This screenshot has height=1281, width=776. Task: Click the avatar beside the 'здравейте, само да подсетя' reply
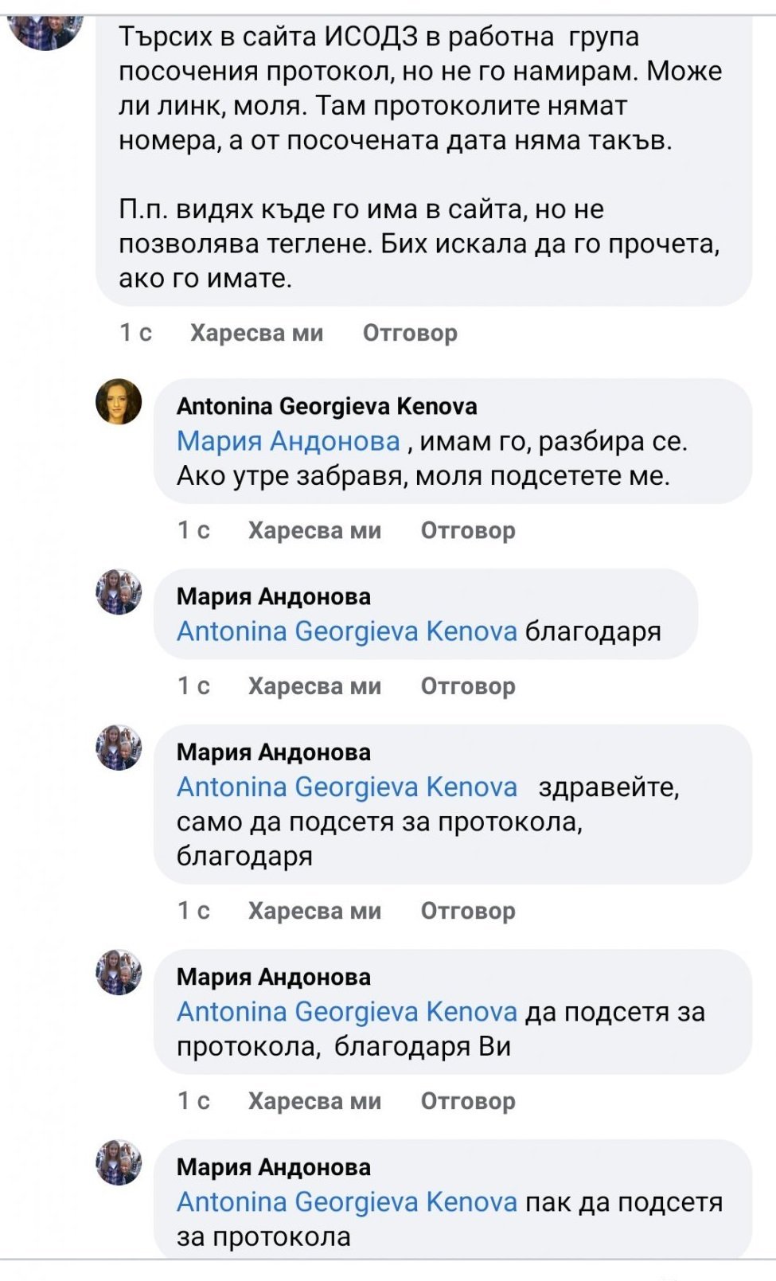(x=119, y=748)
